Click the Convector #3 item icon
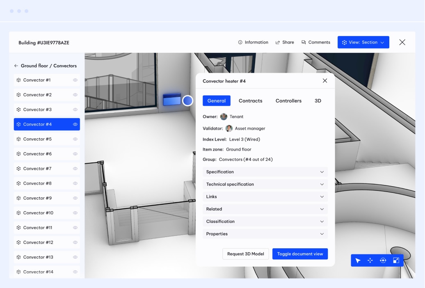The height and width of the screenshot is (288, 425). click(18, 110)
